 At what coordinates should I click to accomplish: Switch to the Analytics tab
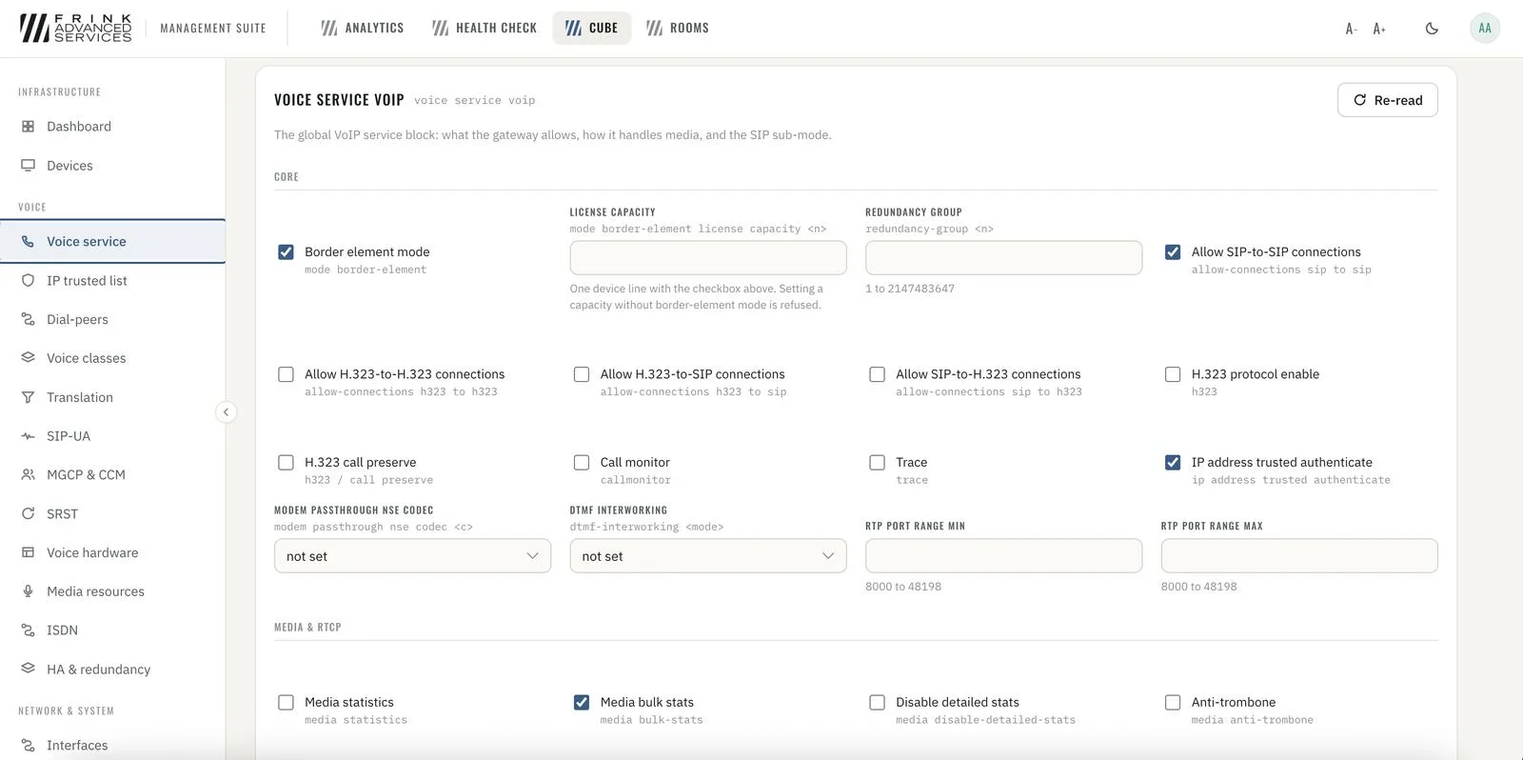(362, 29)
